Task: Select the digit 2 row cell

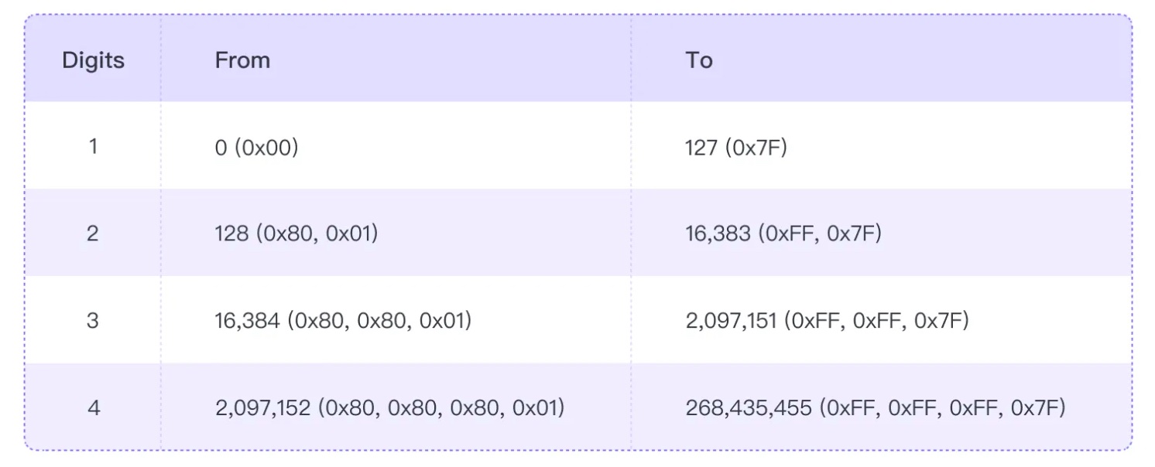Action: [x=93, y=233]
